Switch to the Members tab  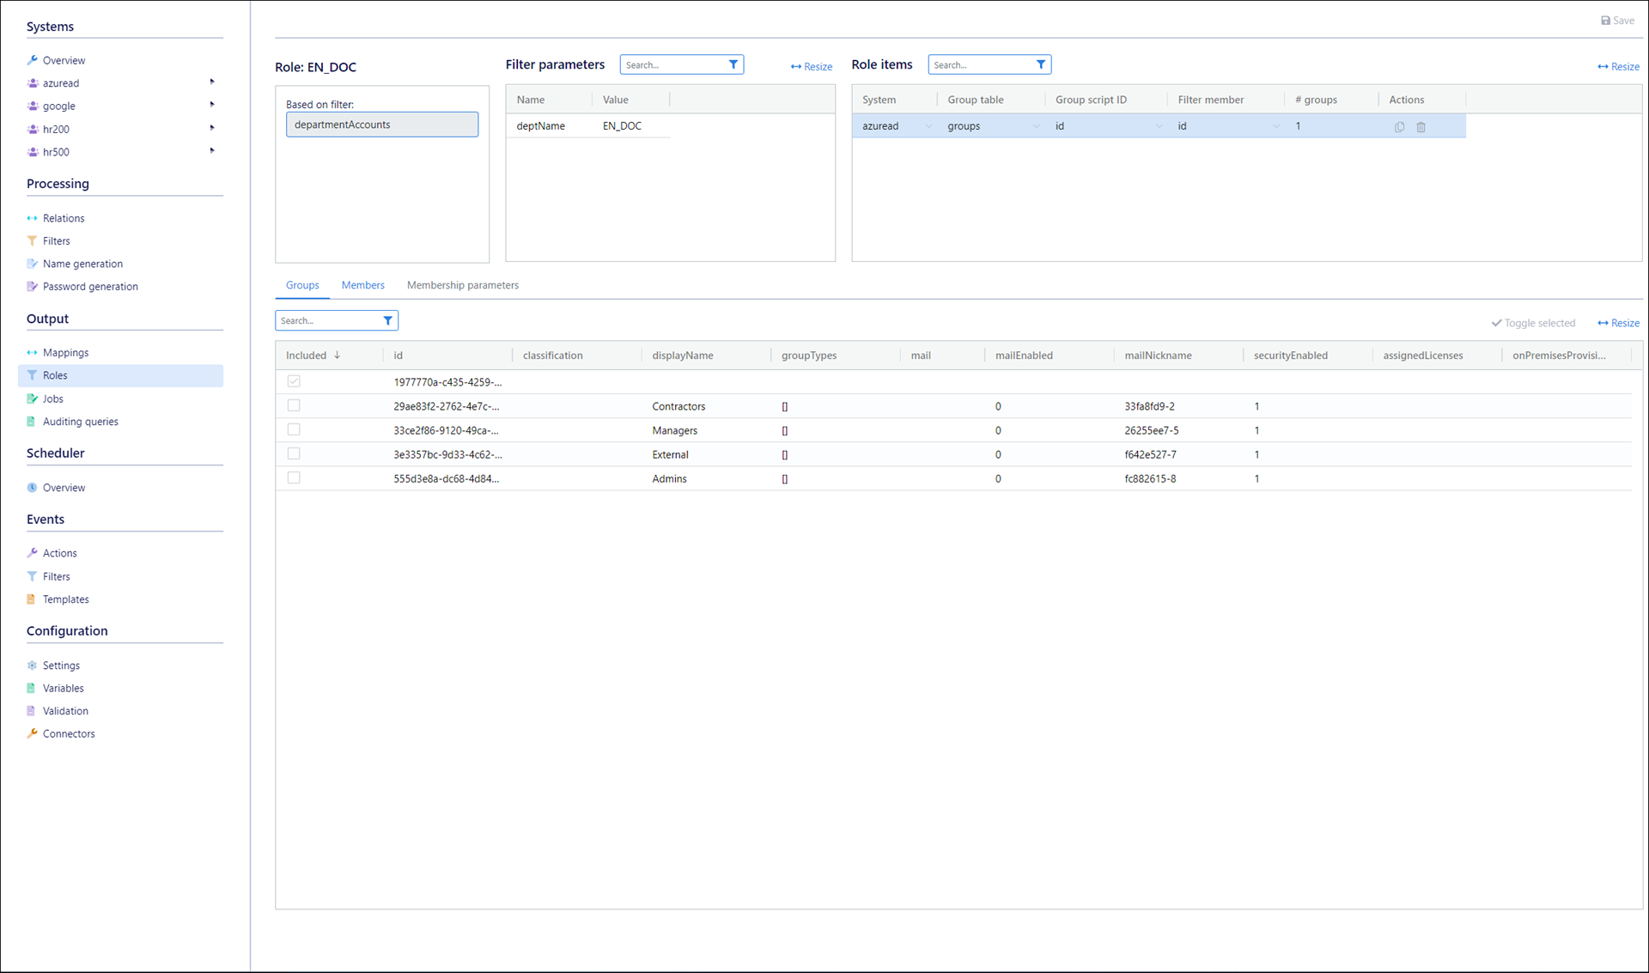pyautogui.click(x=362, y=285)
